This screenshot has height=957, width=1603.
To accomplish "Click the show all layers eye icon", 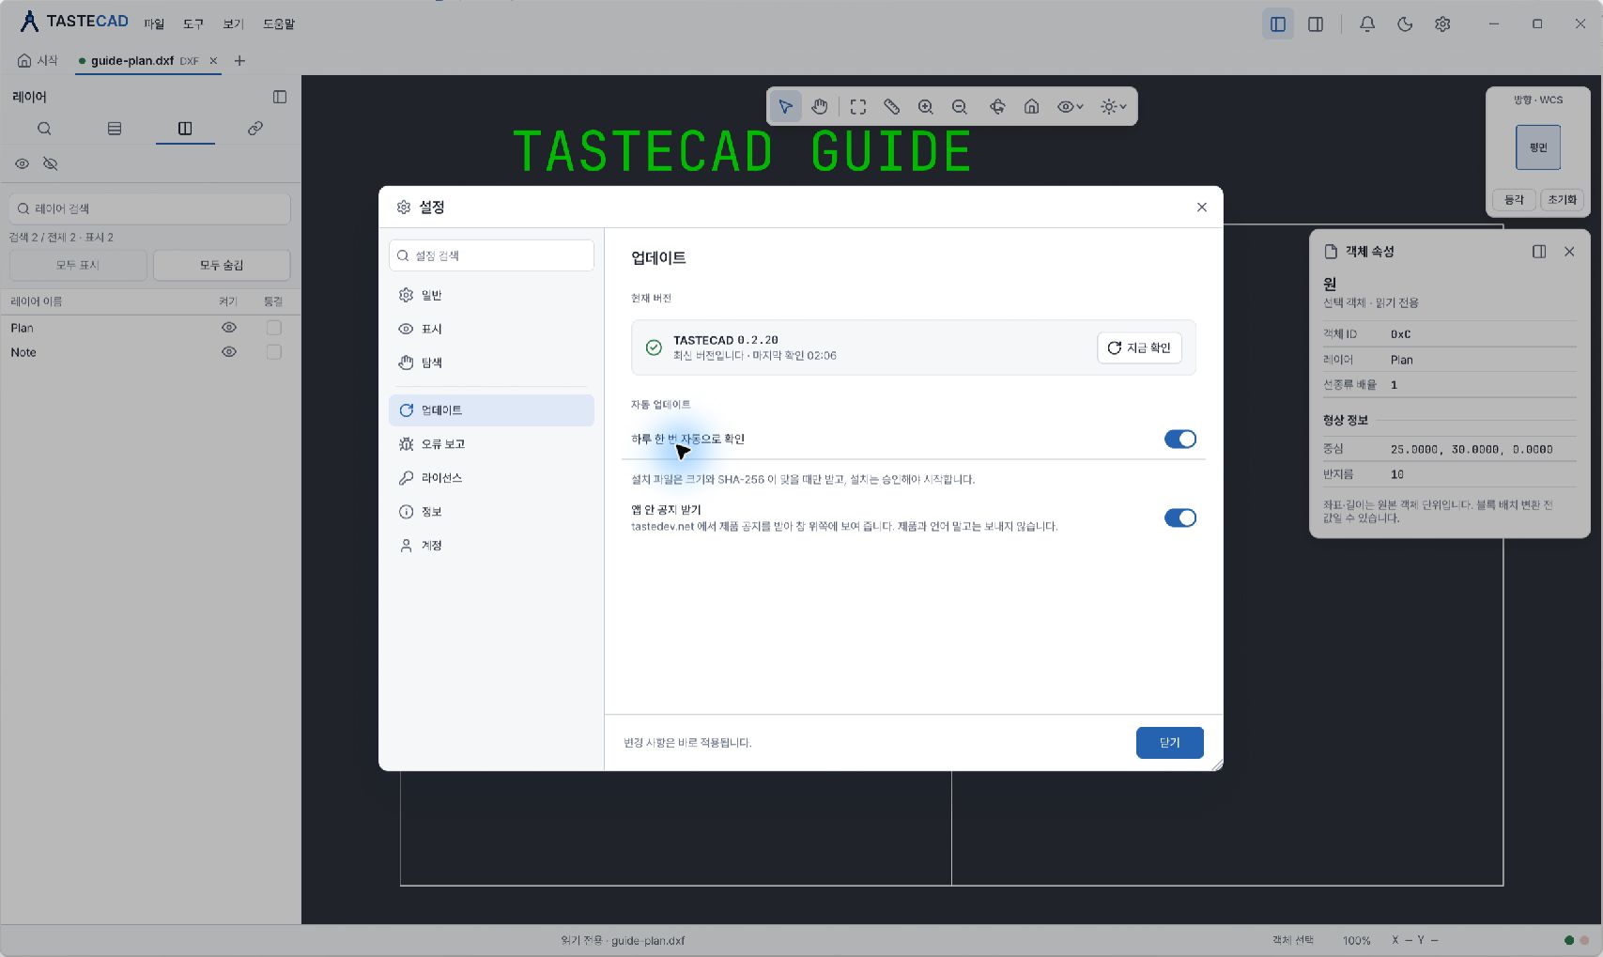I will pyautogui.click(x=22, y=163).
